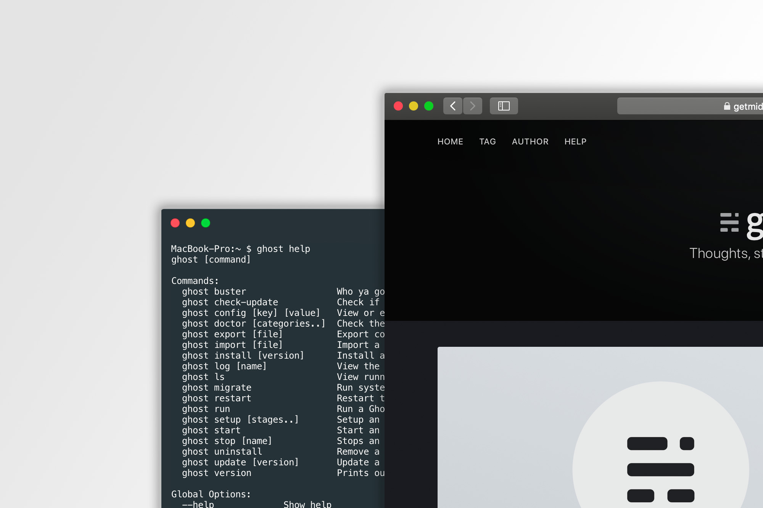Click the 'Commands:' heading in the terminal
The height and width of the screenshot is (508, 763).
pyautogui.click(x=195, y=281)
